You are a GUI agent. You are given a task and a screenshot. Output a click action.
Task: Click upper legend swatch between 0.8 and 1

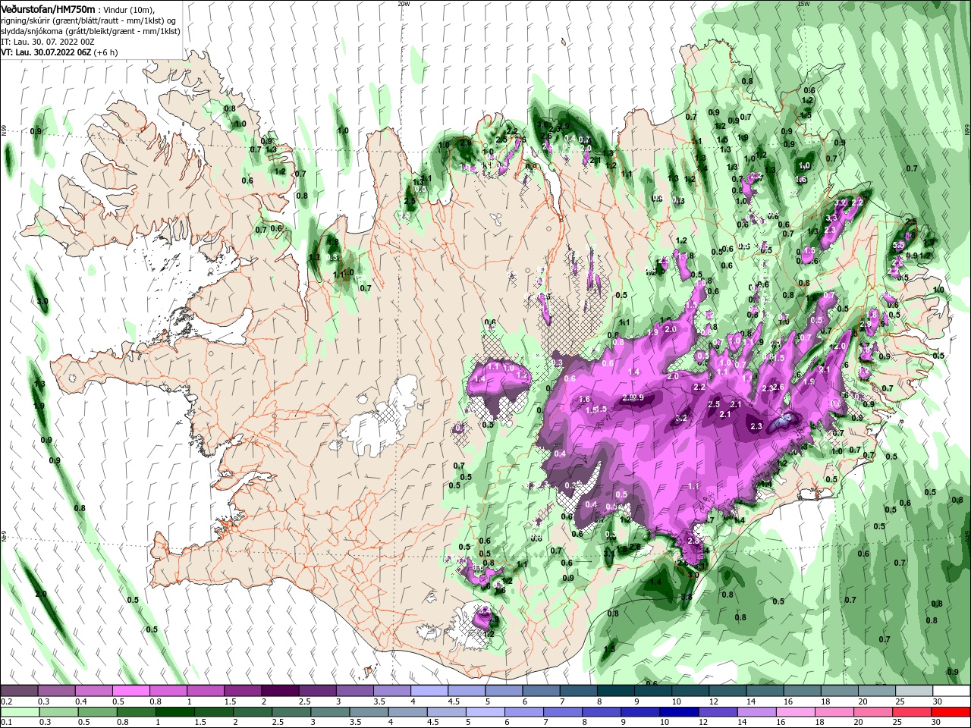[x=168, y=691]
